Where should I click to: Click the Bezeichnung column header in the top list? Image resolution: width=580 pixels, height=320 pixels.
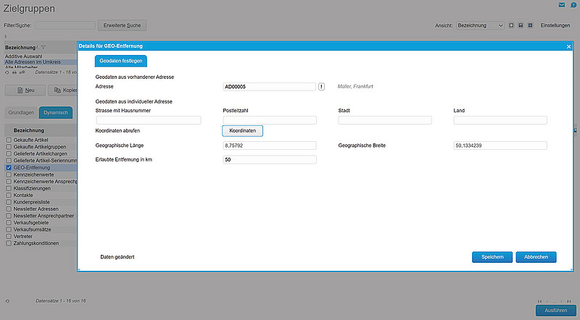pyautogui.click(x=20, y=48)
